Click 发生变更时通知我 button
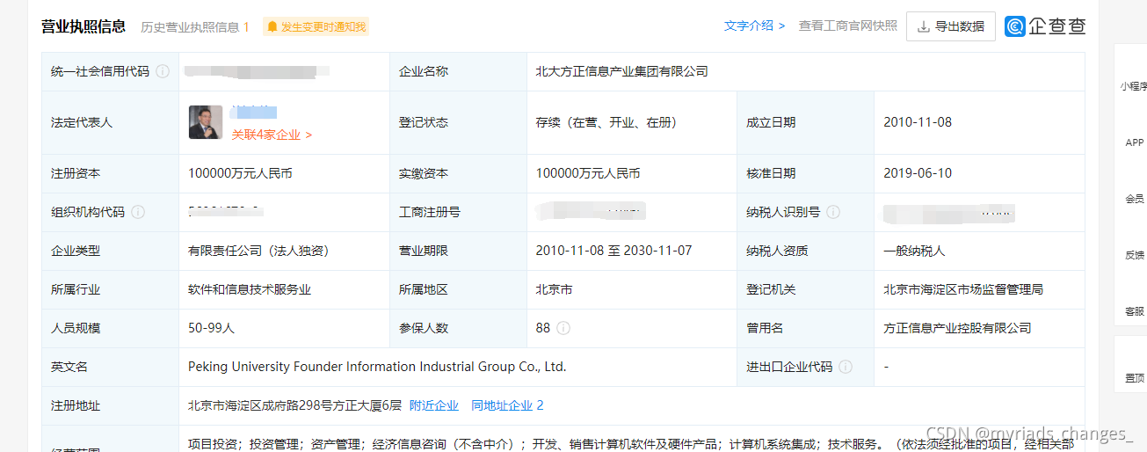The image size is (1147, 452). pos(316,27)
